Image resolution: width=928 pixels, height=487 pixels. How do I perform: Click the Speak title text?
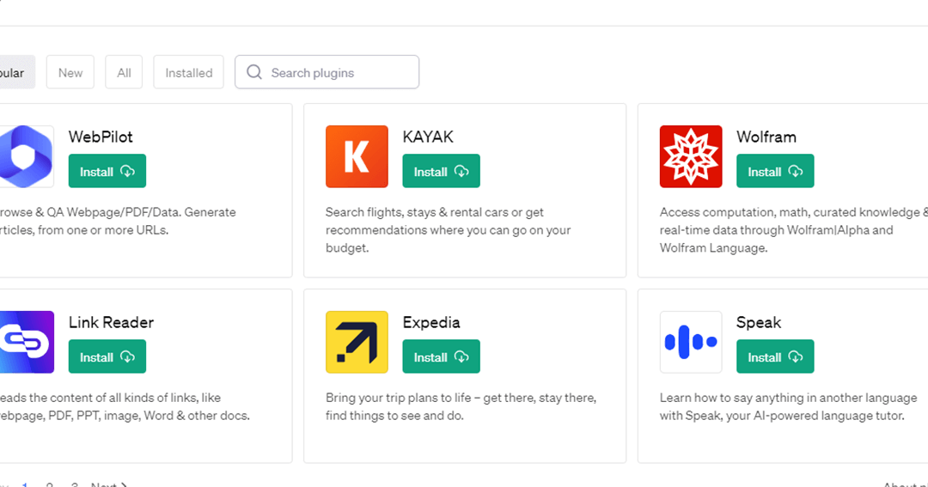coord(759,322)
